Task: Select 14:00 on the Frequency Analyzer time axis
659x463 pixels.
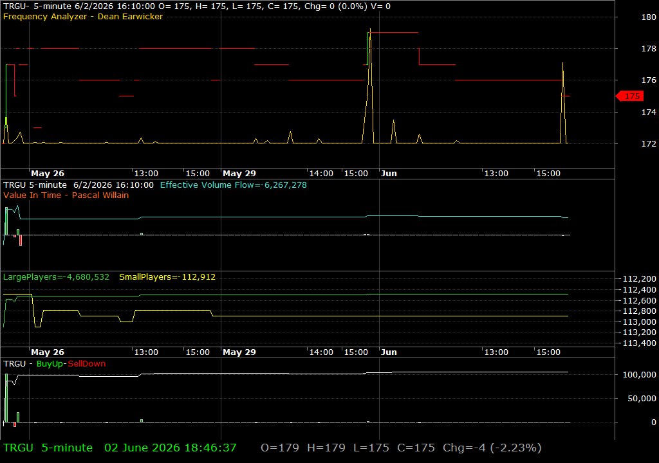Action: (x=321, y=173)
